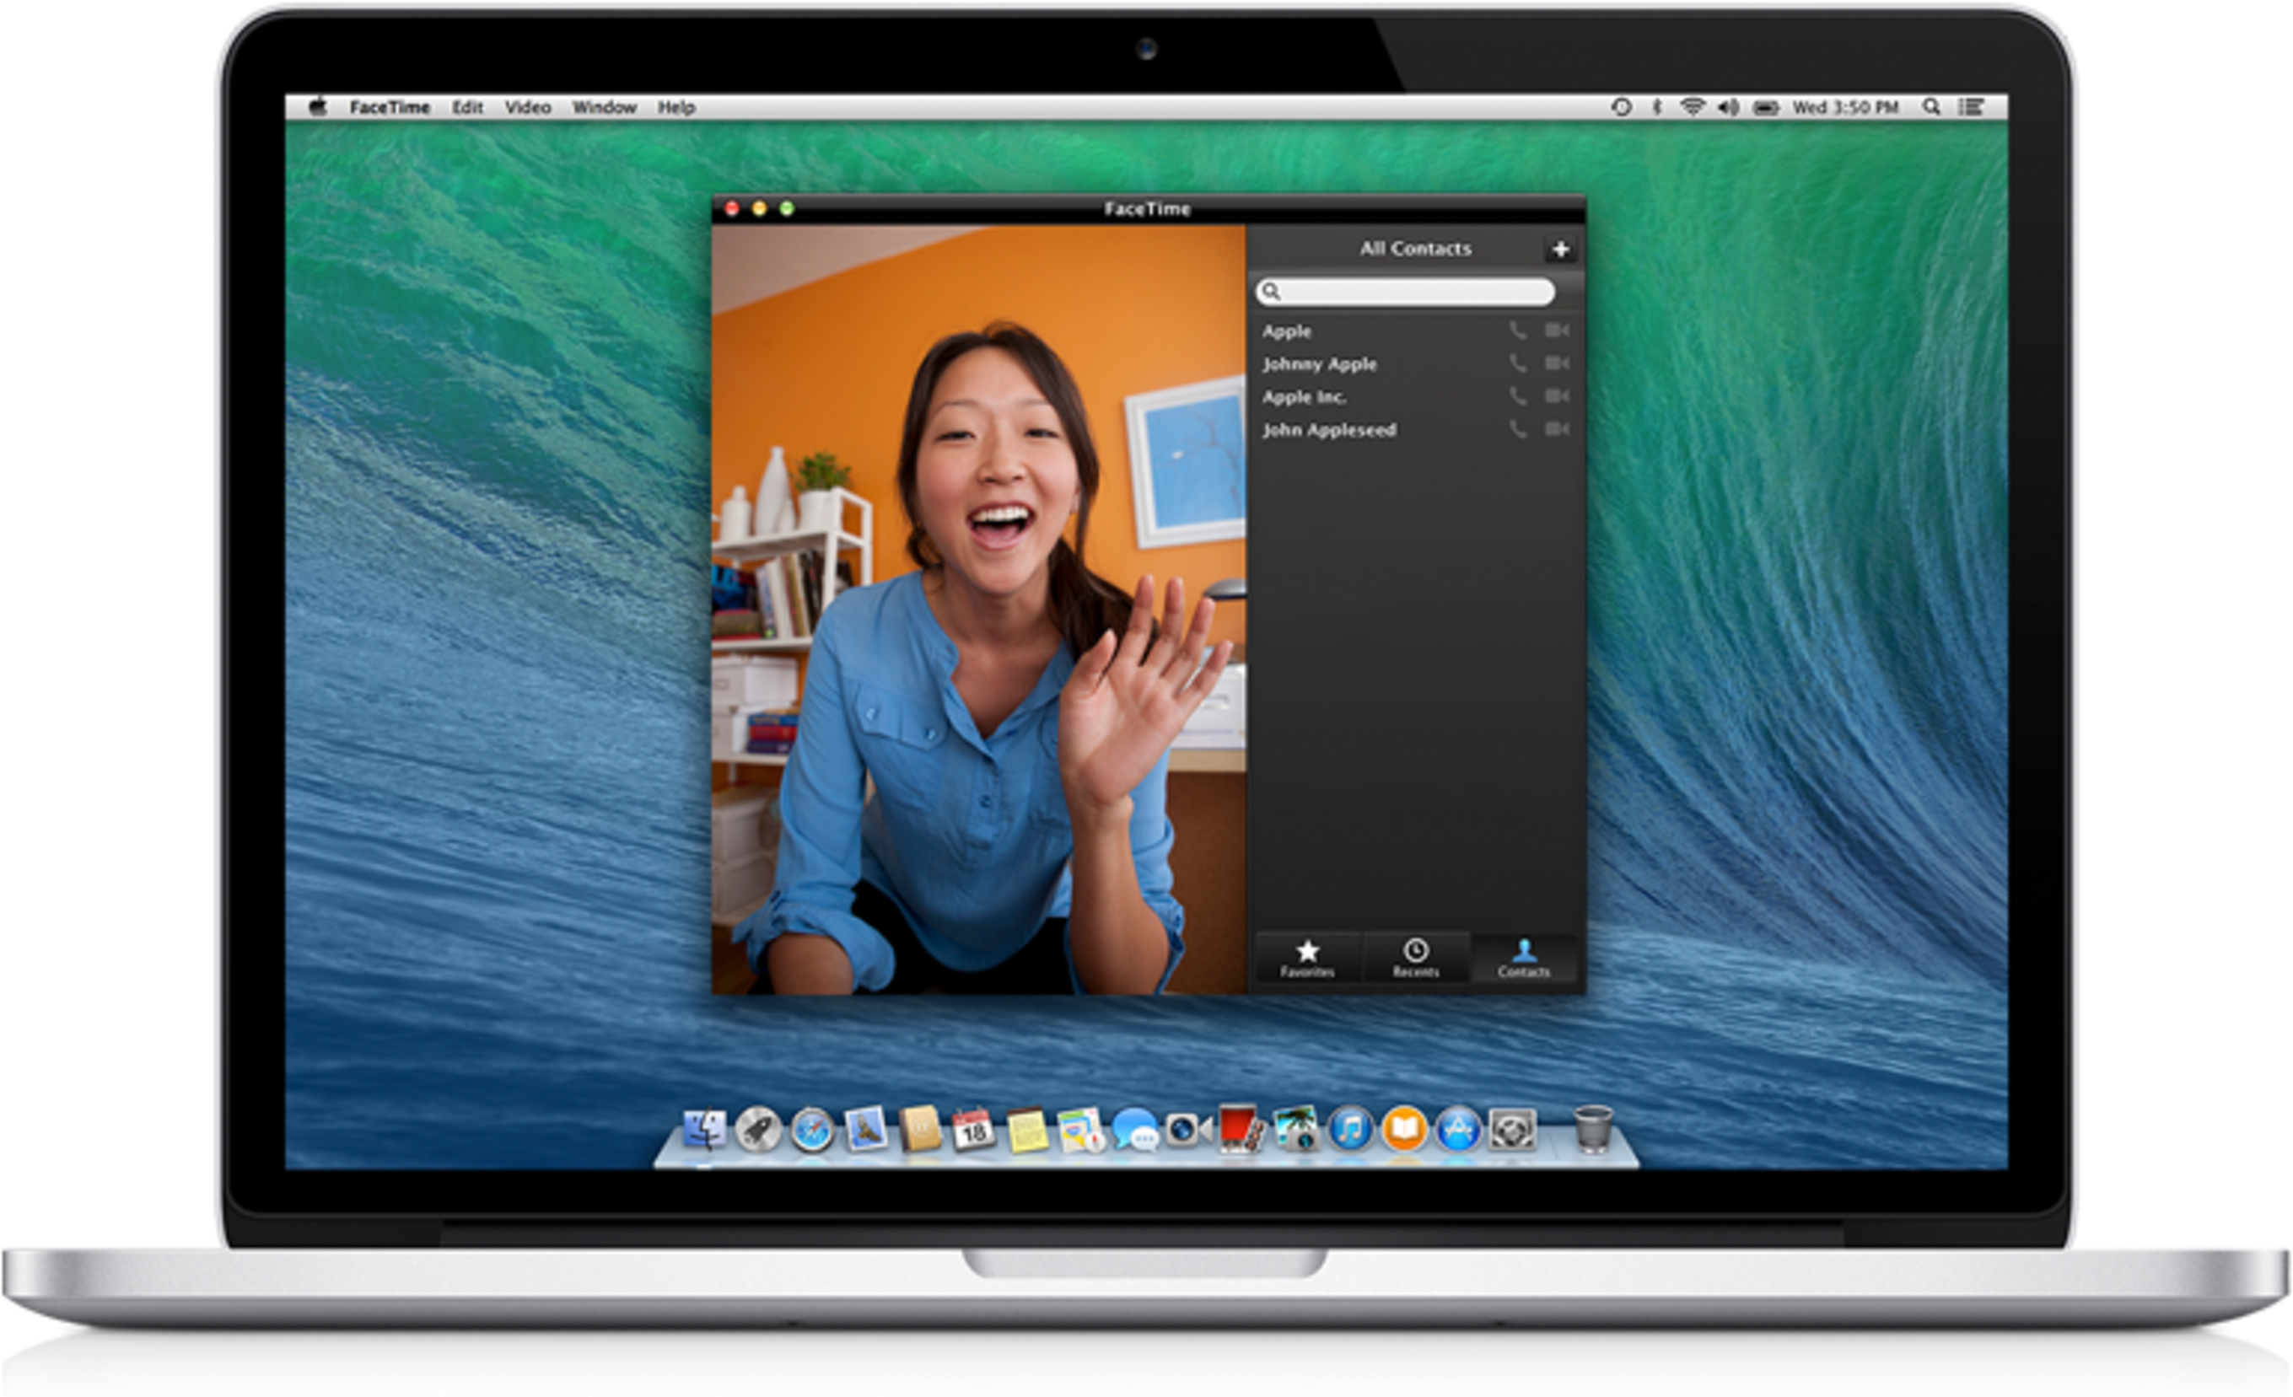Screen dimensions: 2293x1397
Task: Zoom the FaceTime window green button
Action: click(x=786, y=208)
